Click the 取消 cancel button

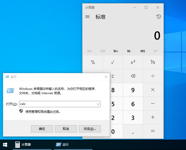point(66,129)
